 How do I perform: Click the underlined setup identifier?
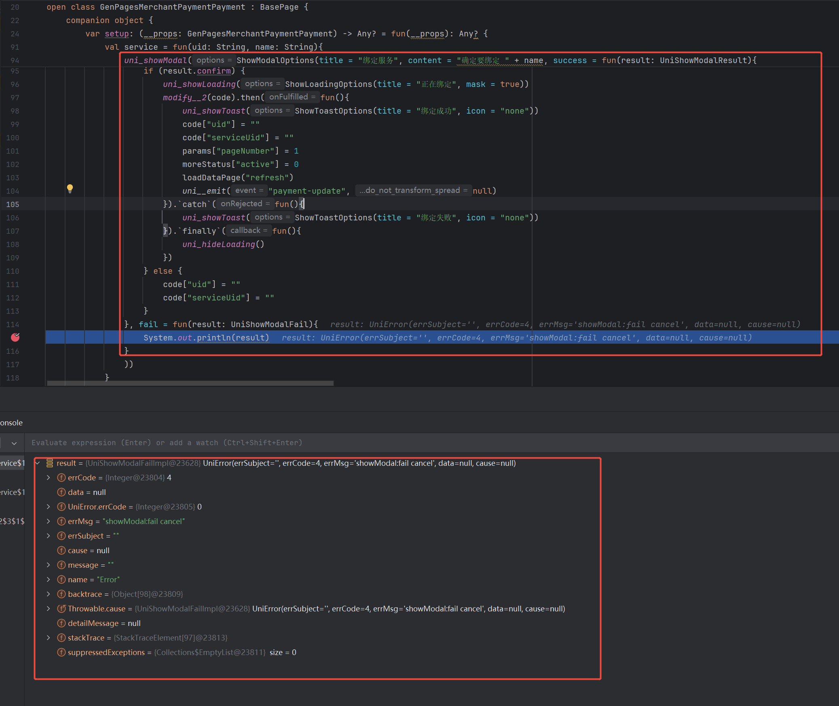[x=116, y=34]
